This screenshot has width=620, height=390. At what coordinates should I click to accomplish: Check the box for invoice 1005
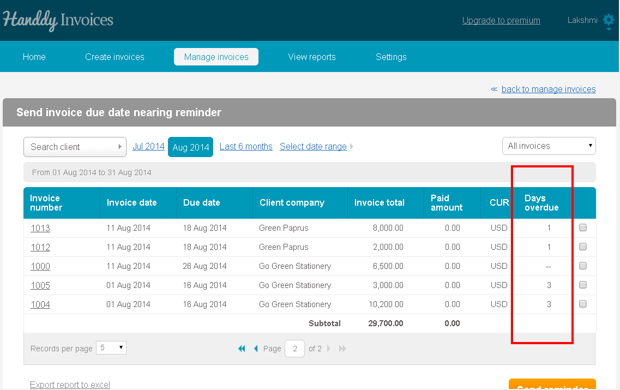(583, 285)
